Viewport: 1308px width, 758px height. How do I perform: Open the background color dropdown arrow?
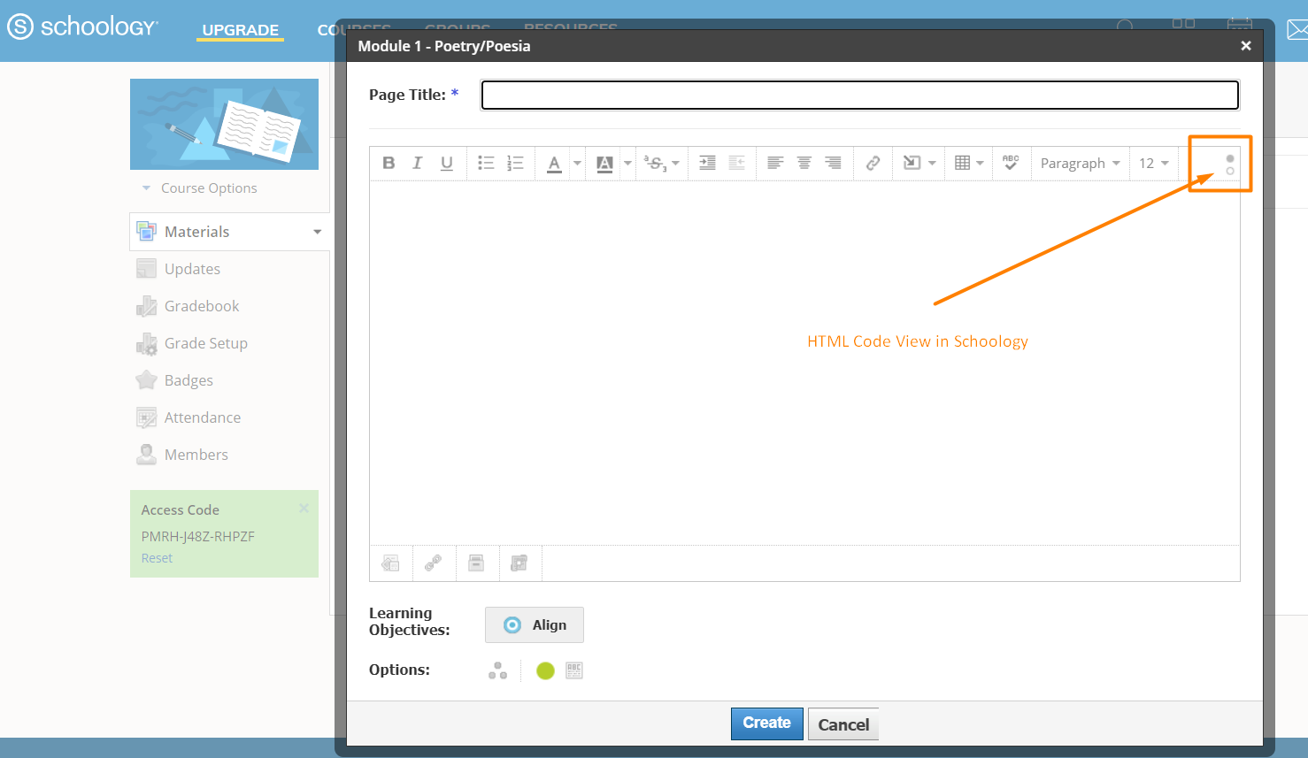(627, 163)
